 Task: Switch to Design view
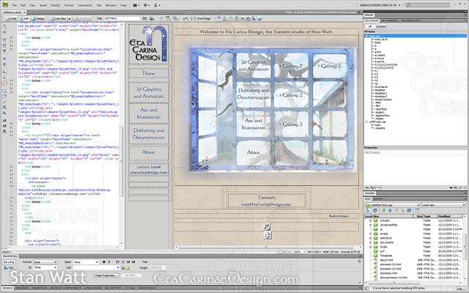coord(40,17)
